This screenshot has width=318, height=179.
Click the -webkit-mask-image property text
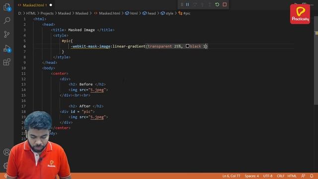pos(90,46)
